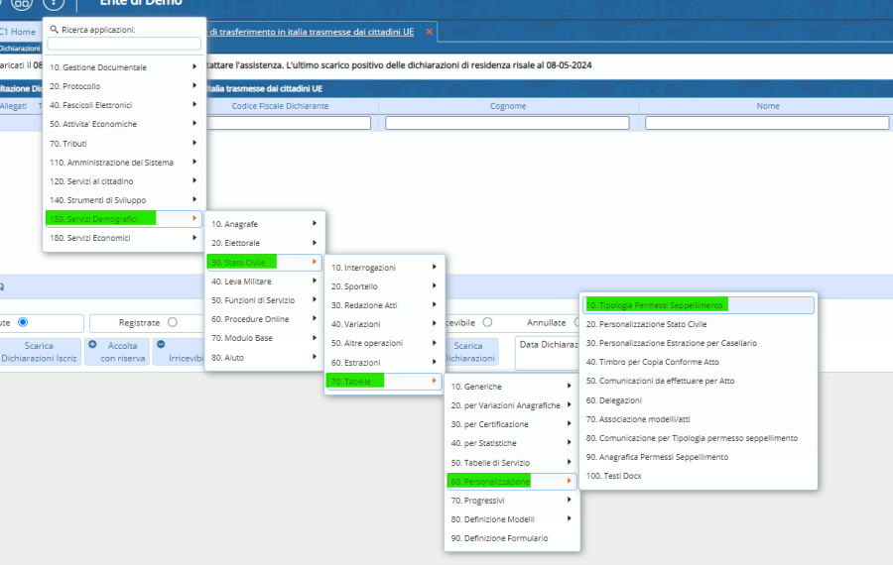Click the Nome filter input field
The image size is (893, 565).
click(767, 123)
